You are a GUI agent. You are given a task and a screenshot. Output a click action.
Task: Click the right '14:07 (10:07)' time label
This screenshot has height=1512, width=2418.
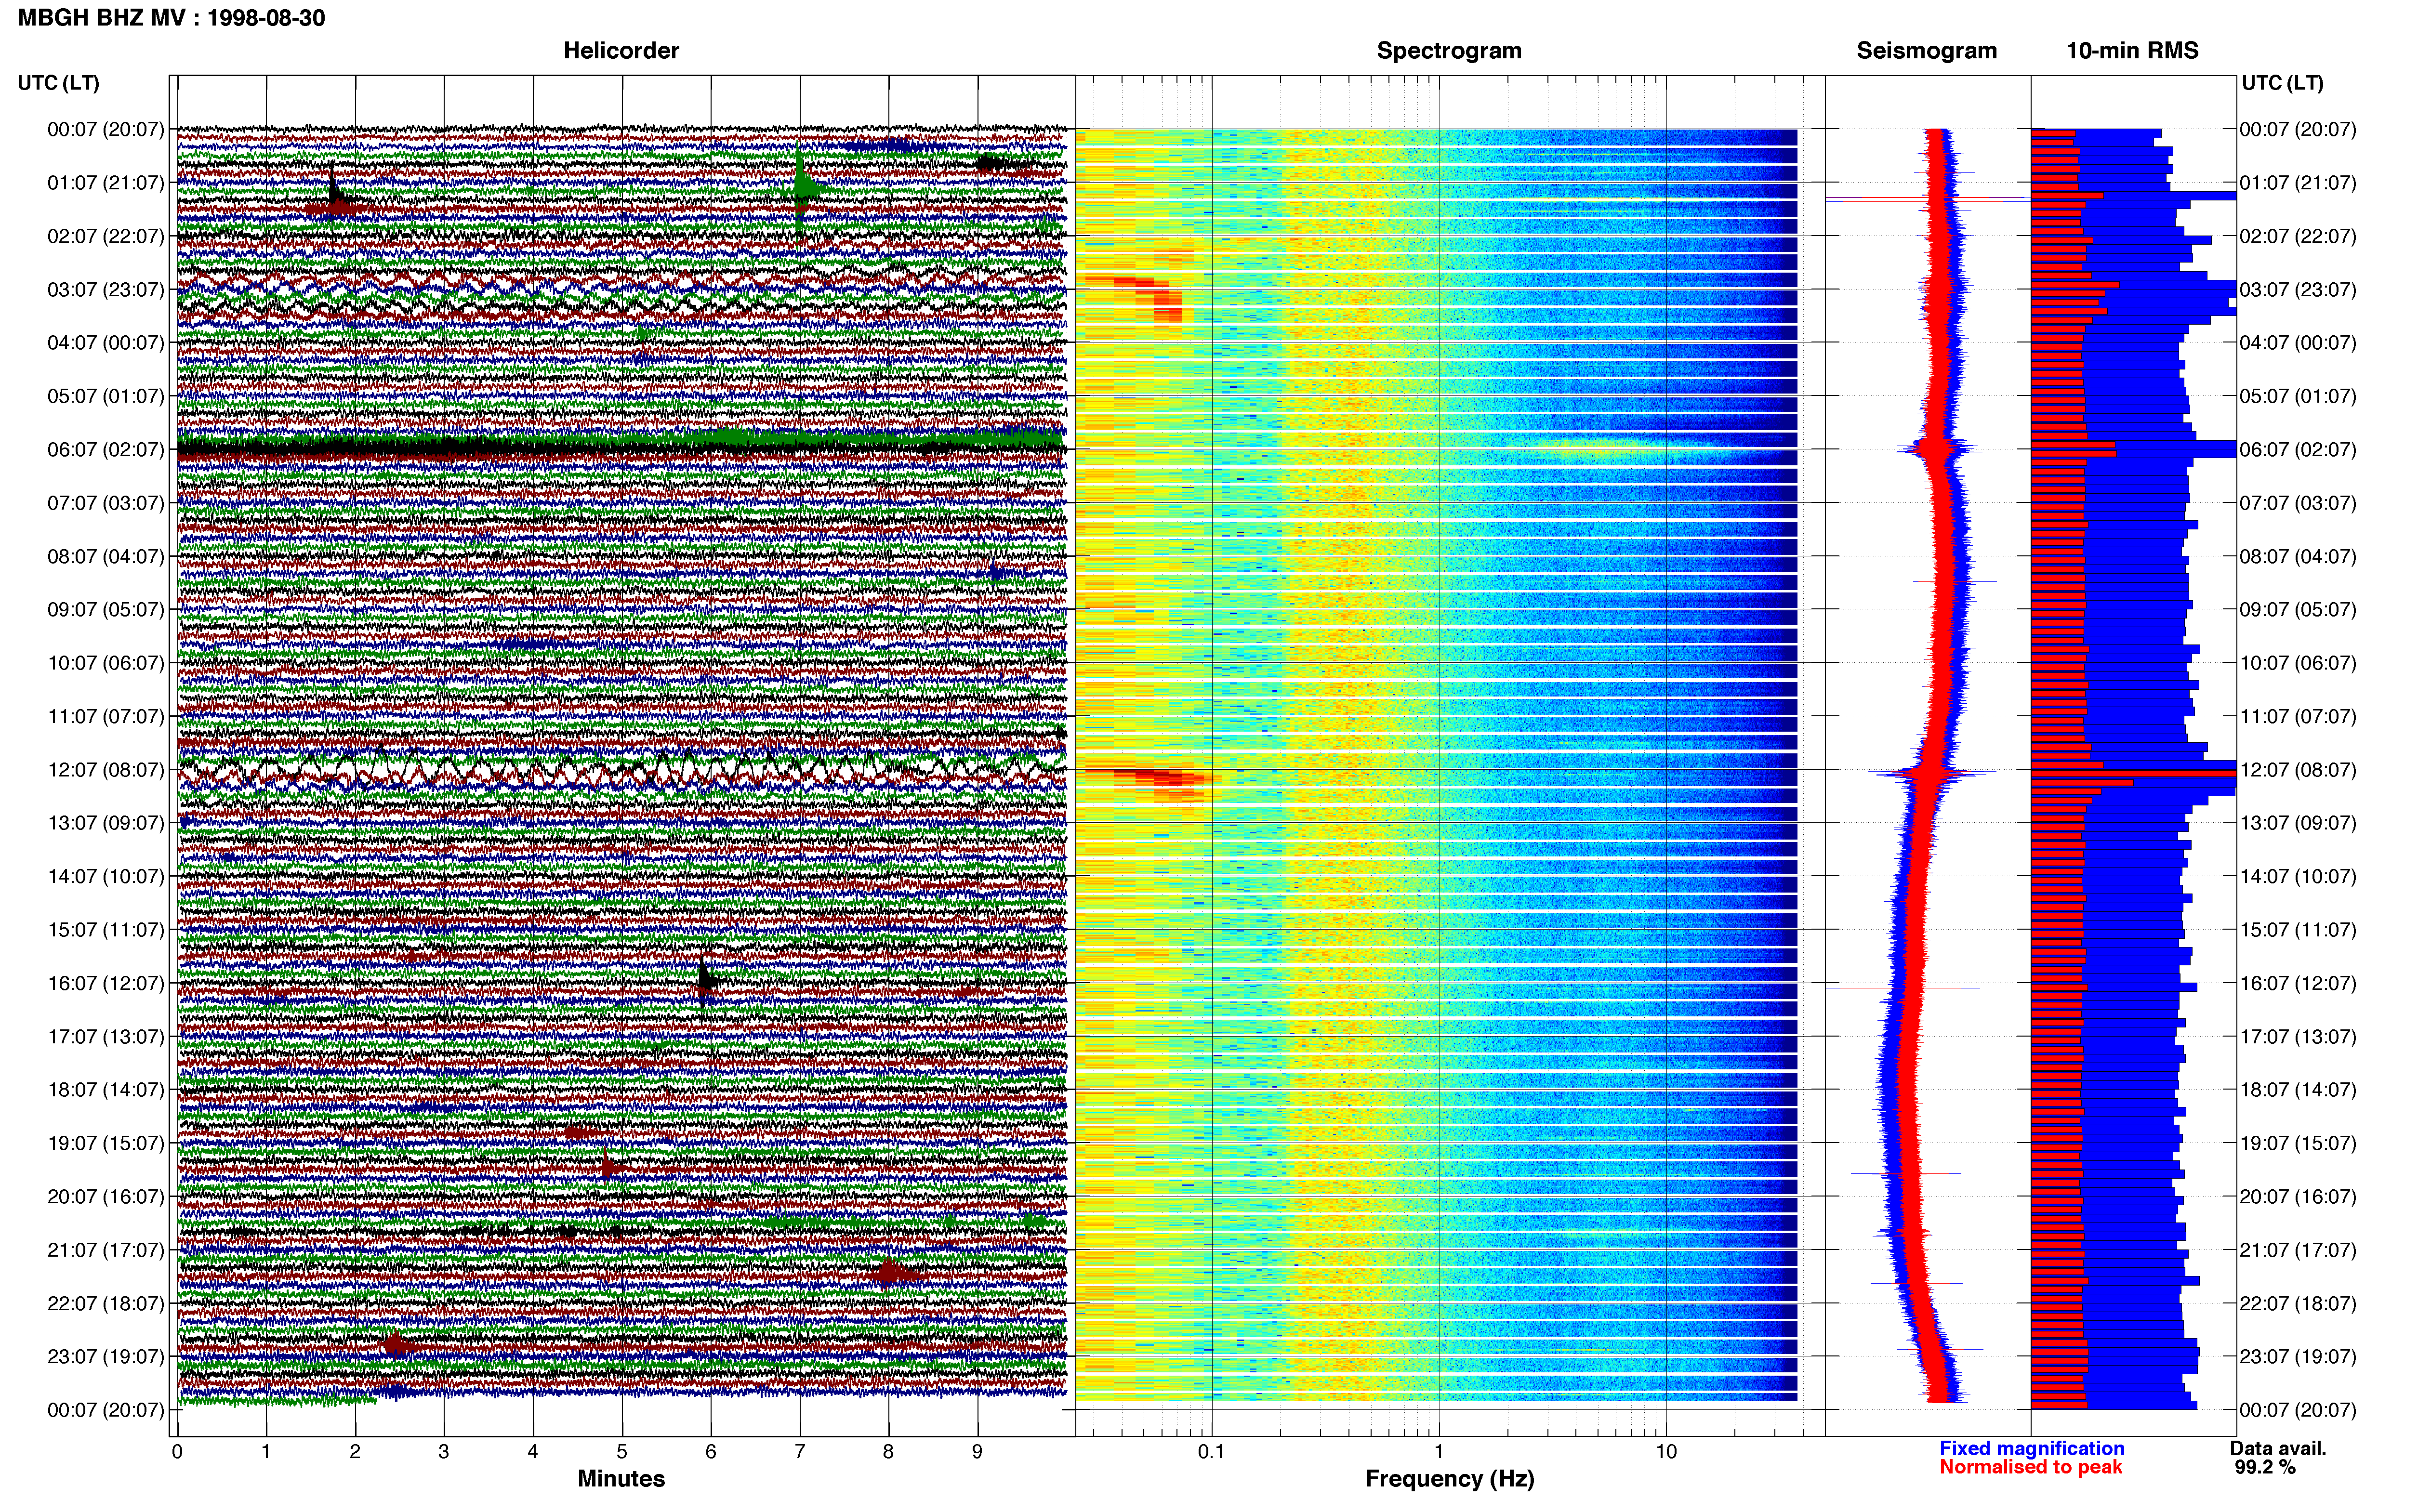pos(2297,877)
